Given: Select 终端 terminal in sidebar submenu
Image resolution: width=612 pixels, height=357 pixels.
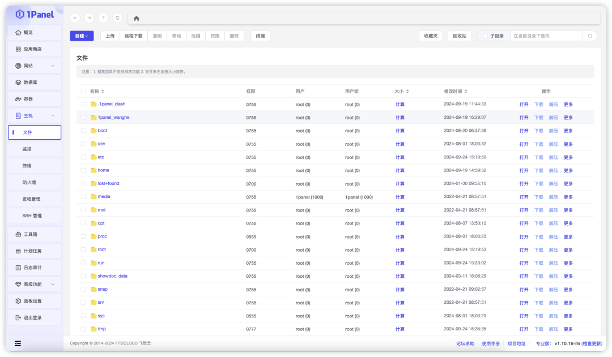Looking at the screenshot, I should coord(35,166).
